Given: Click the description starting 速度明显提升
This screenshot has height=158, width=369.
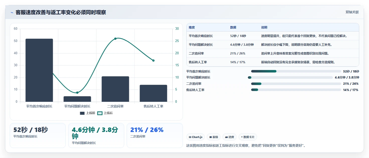Looking at the screenshot, I should click(x=304, y=36).
